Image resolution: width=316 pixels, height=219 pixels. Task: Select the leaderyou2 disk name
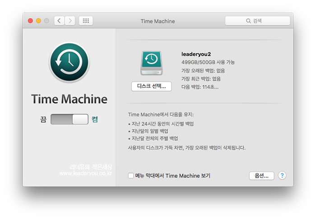(x=196, y=54)
